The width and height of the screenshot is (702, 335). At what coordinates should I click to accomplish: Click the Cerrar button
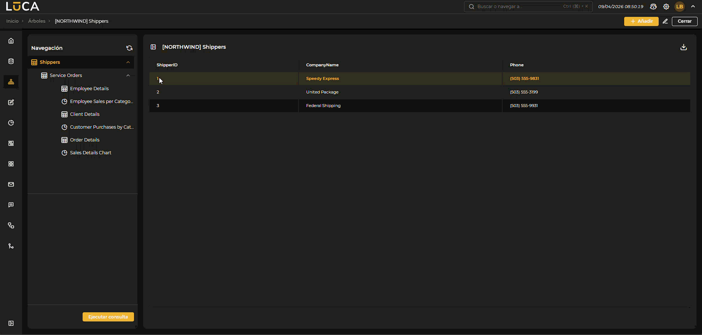pyautogui.click(x=684, y=21)
